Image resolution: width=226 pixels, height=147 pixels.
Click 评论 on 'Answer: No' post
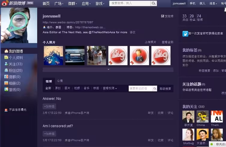point(170,113)
